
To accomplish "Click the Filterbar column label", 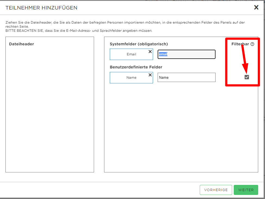I will (x=240, y=44).
